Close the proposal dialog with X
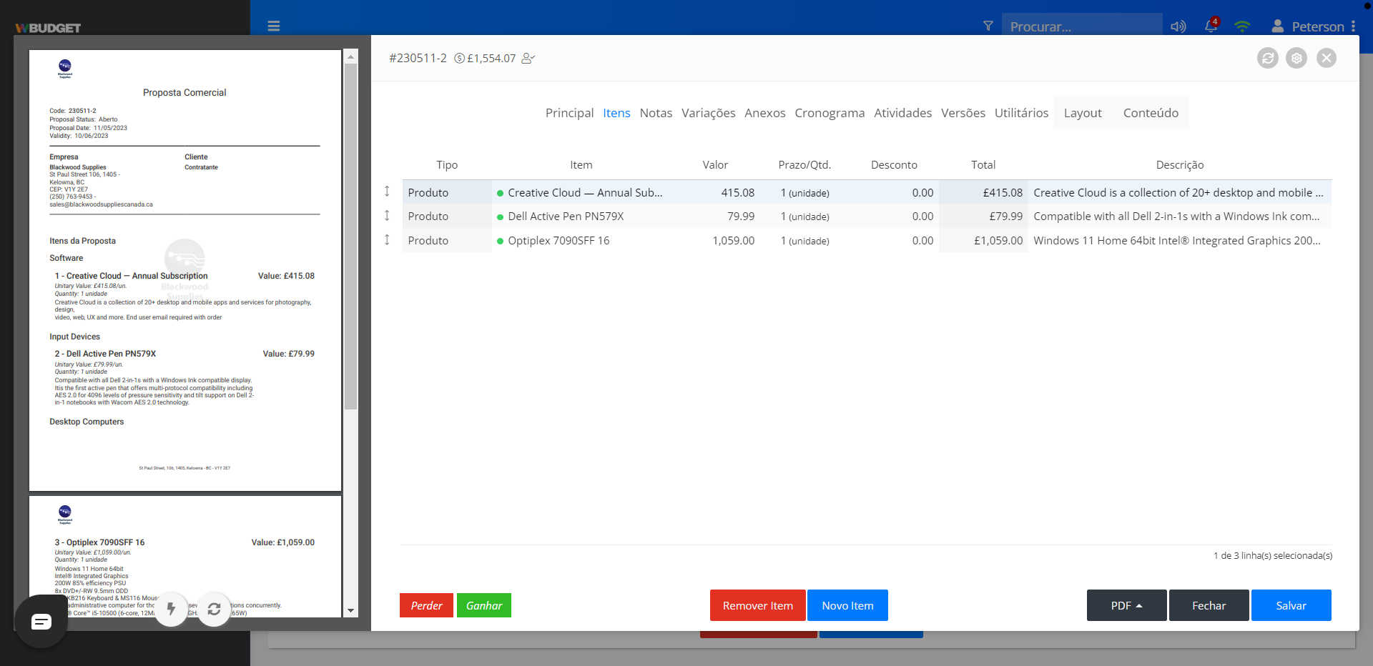Viewport: 1373px width, 666px height. click(x=1327, y=58)
